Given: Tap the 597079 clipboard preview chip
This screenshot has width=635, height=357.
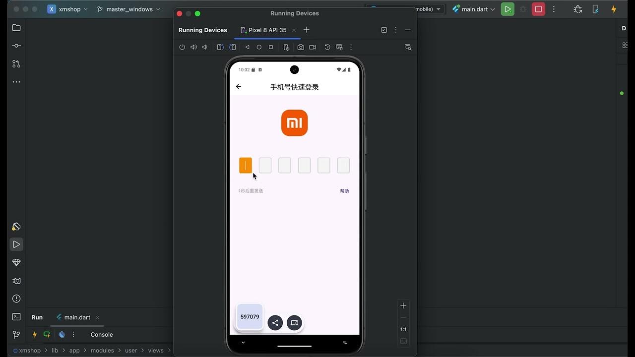Looking at the screenshot, I should 250,316.
